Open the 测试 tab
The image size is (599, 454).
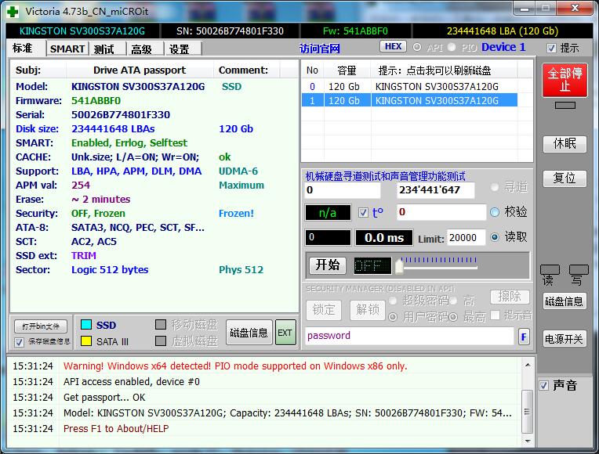click(103, 49)
